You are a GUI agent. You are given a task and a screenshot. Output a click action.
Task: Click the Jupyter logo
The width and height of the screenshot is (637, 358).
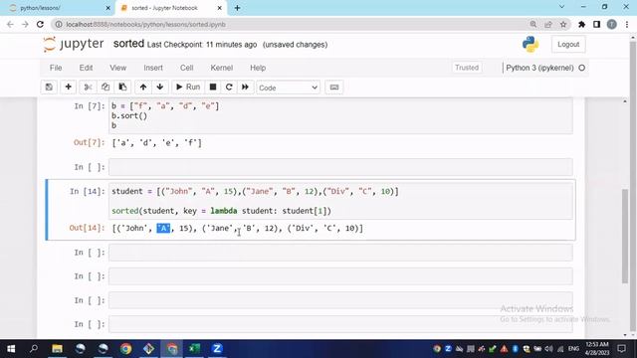(x=74, y=44)
